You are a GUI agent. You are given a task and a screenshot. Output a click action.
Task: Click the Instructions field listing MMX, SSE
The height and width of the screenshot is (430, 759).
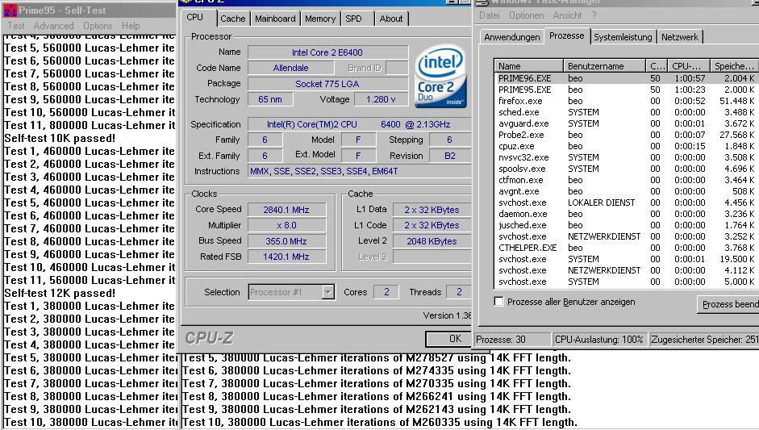click(359, 171)
